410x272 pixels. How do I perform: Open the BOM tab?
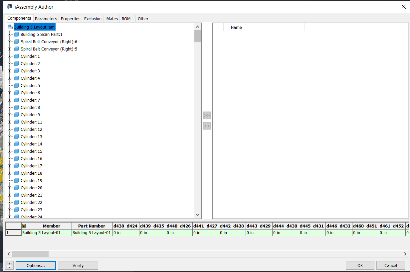tap(126, 19)
